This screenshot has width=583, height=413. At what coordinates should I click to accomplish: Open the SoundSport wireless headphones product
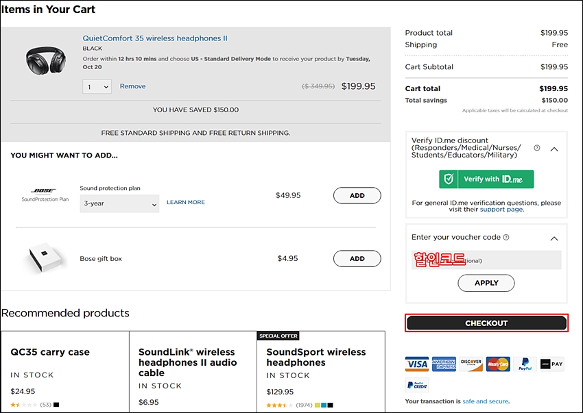(316, 357)
